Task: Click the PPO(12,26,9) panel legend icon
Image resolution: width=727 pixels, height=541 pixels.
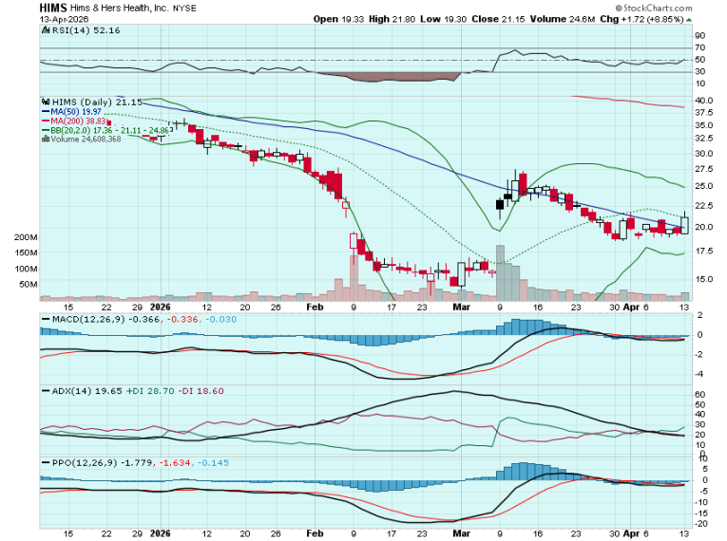Action: coord(44,462)
